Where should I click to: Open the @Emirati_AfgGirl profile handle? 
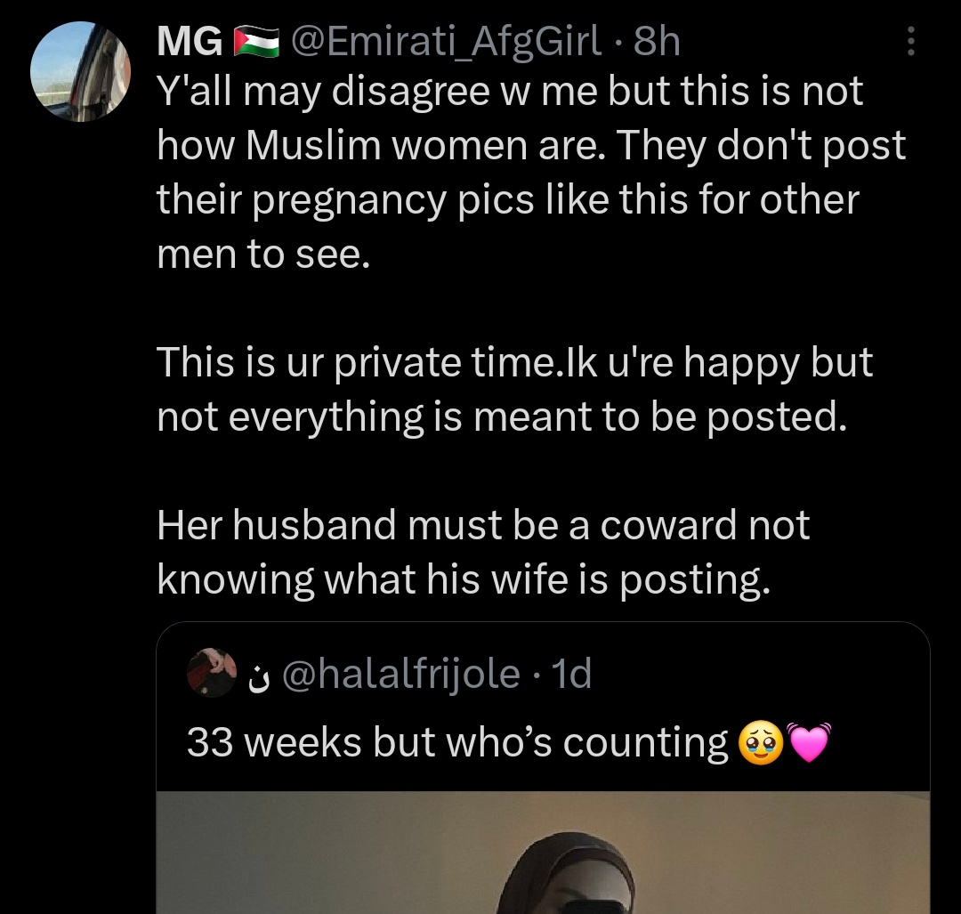point(445,42)
